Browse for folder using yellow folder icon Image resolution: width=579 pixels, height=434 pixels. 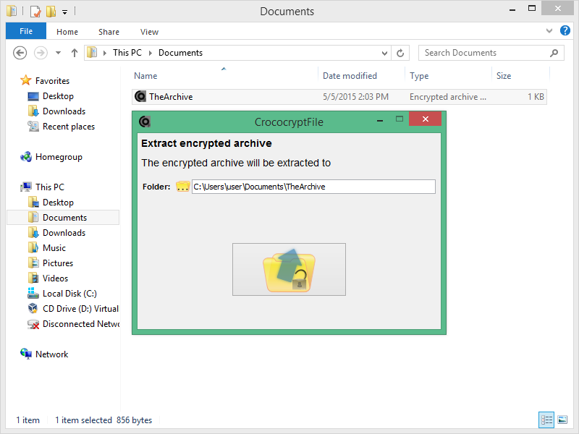pos(182,187)
